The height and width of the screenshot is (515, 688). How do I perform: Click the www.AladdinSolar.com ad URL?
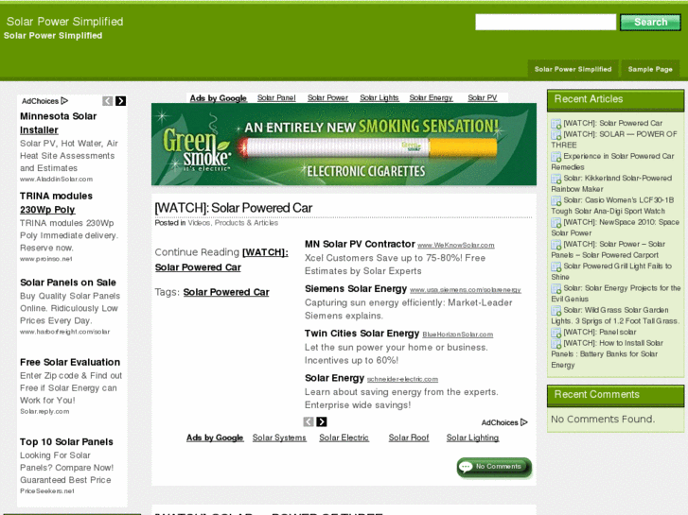pos(56,179)
